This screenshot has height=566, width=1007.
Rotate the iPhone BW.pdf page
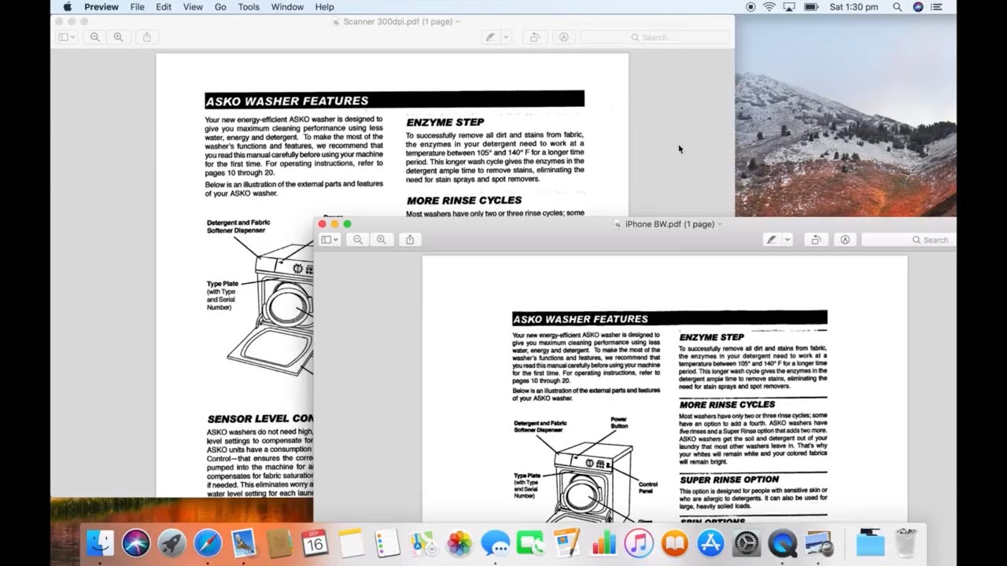click(x=816, y=240)
